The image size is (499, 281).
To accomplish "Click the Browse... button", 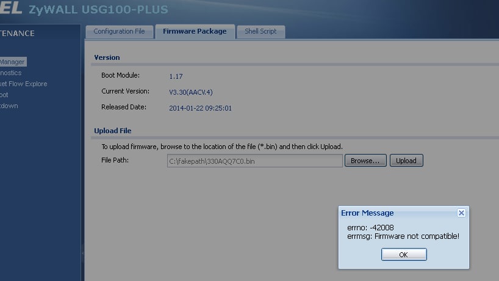I will pos(365,161).
